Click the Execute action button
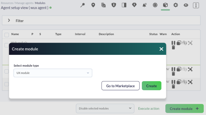Screen dimensions: 206x115 149,109
